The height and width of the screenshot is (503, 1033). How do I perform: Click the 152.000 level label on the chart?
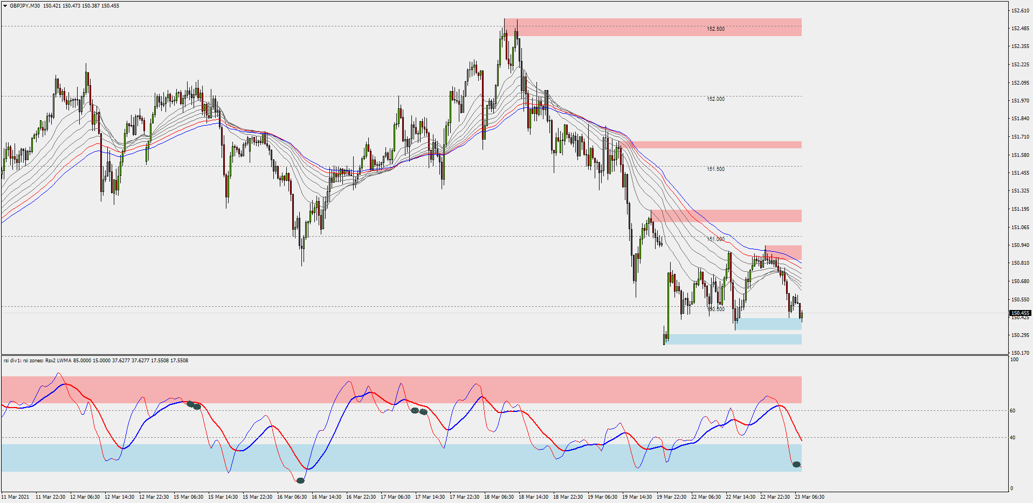715,99
